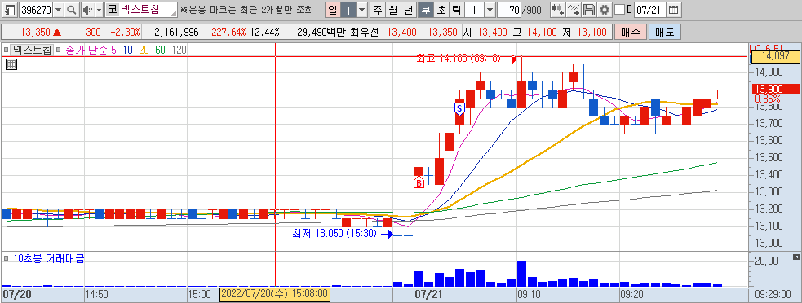Click the small square beside 넥스트칩 legend

7,50
